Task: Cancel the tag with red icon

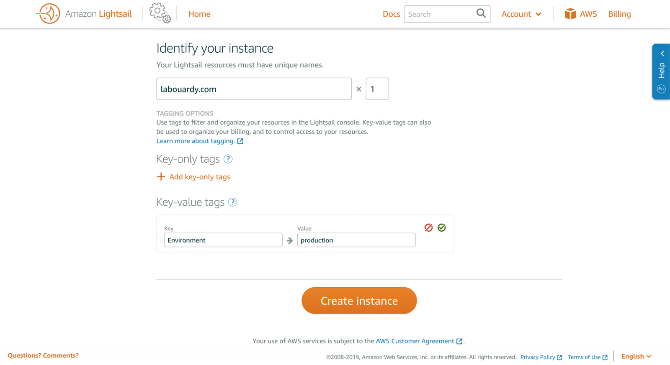Action: (x=428, y=227)
